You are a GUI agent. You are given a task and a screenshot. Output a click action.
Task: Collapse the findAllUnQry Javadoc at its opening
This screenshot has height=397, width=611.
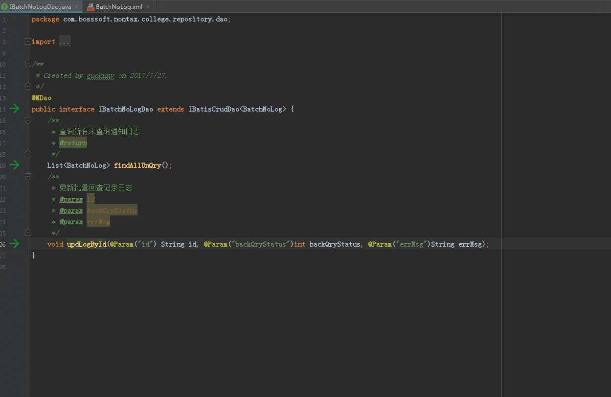pyautogui.click(x=28, y=120)
